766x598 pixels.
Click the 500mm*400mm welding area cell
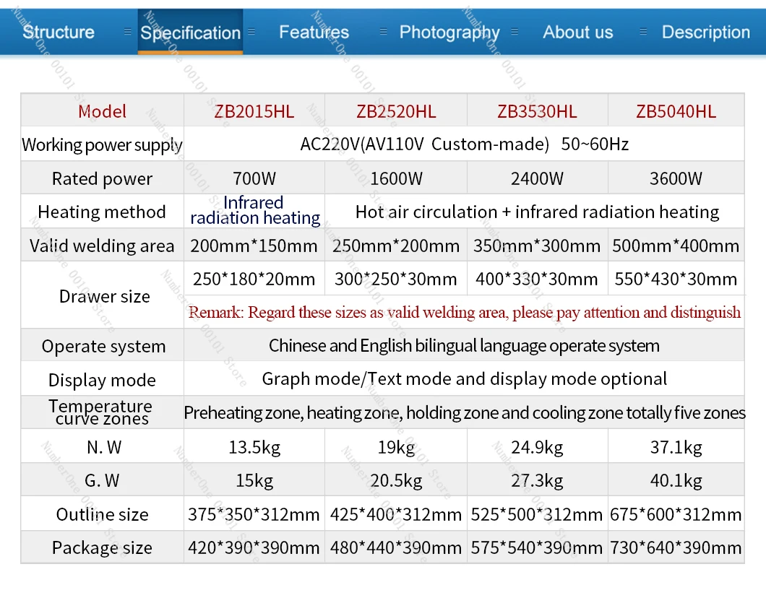[x=676, y=246]
